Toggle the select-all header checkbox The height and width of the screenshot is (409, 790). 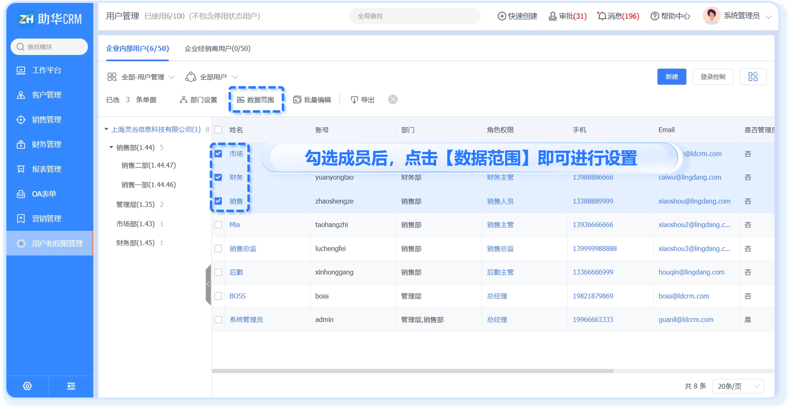(218, 130)
